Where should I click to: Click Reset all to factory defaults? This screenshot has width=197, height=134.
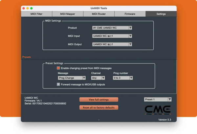[99, 107]
